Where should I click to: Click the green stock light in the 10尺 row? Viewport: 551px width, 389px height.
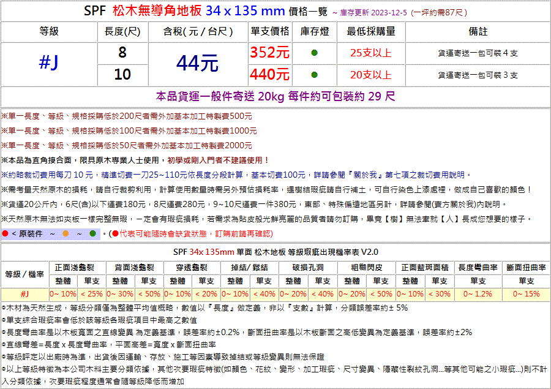314,75
